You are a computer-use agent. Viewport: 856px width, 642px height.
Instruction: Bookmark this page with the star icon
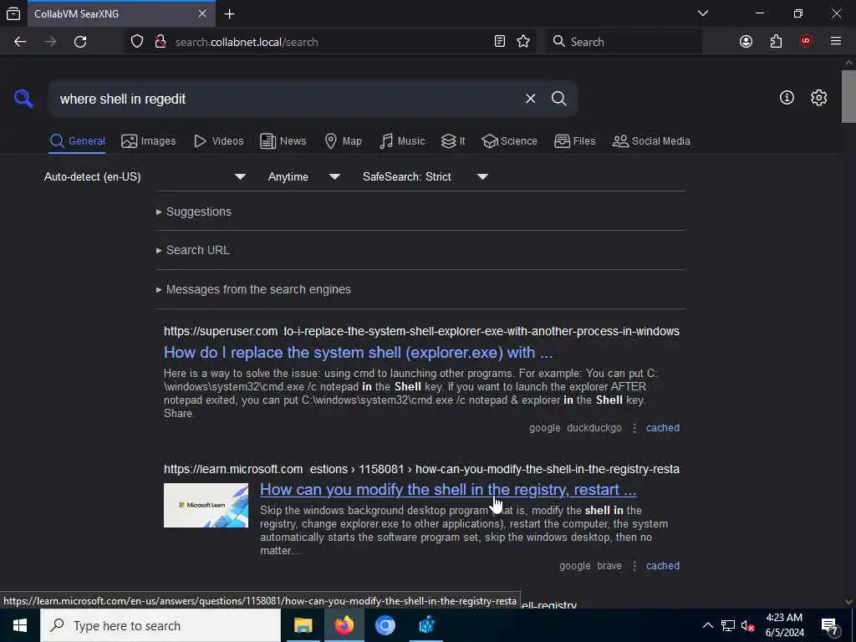(523, 42)
